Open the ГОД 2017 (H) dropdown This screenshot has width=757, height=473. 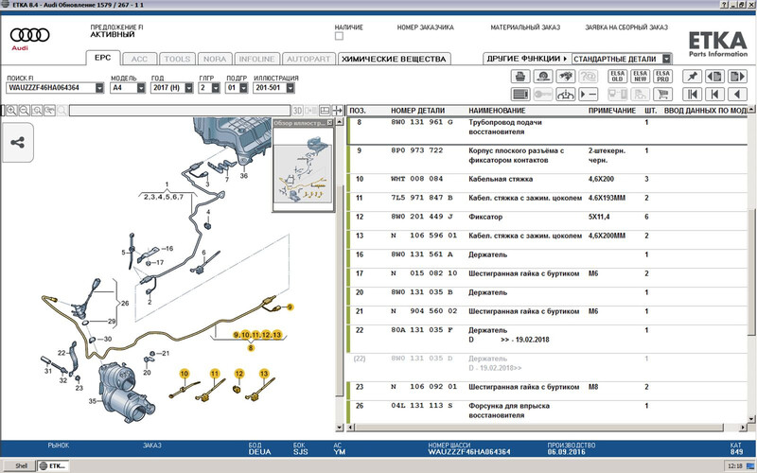point(188,88)
